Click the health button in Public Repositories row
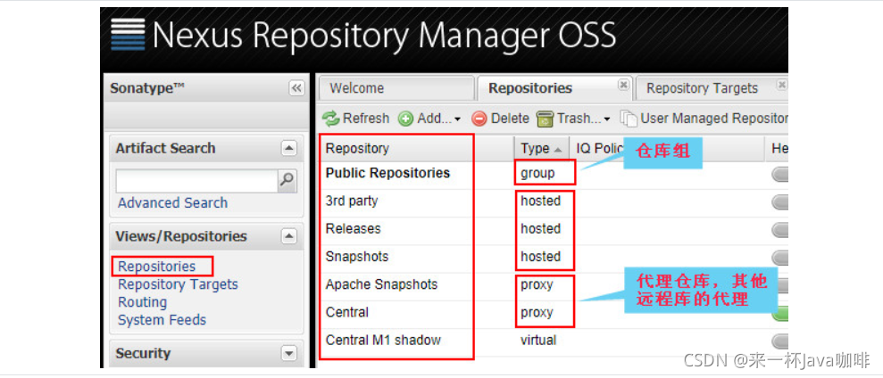Viewport: 883px width, 378px height. 780,175
